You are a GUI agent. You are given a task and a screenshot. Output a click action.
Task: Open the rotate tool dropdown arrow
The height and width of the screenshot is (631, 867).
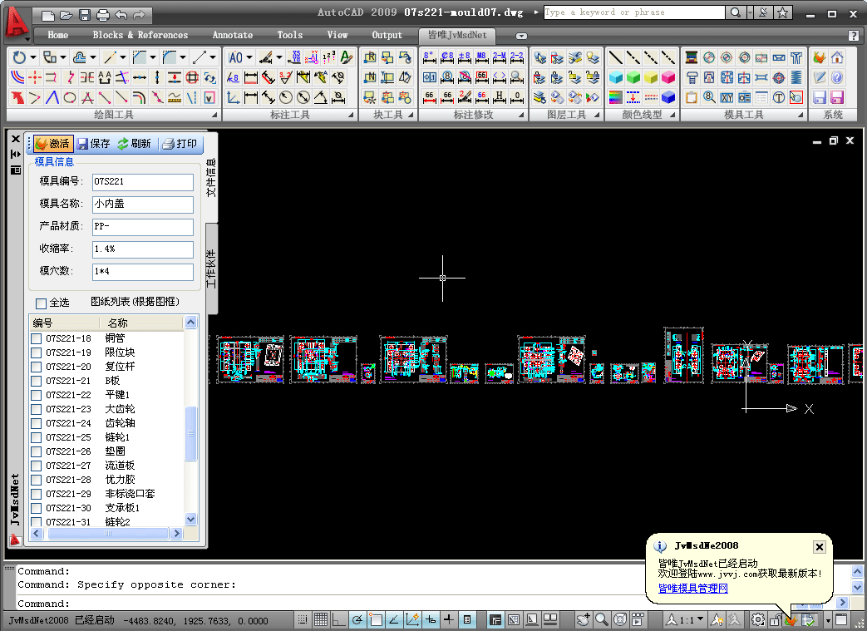(x=32, y=58)
